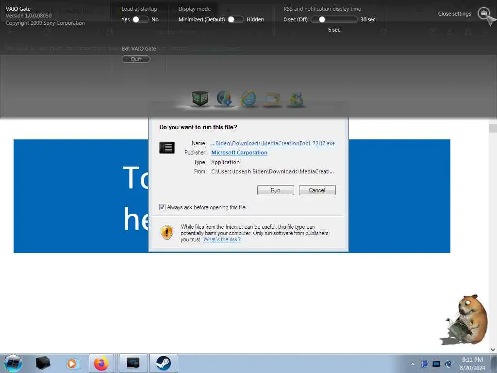The image size is (497, 373).
Task: Click the 0 sec (Off) label
Action: [296, 19]
